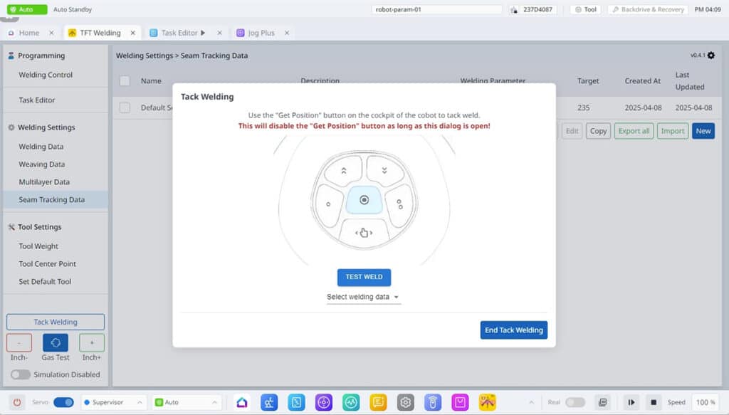Expand the Supervisor role dropdown
Image resolution: width=729 pixels, height=415 pixels.
113,402
